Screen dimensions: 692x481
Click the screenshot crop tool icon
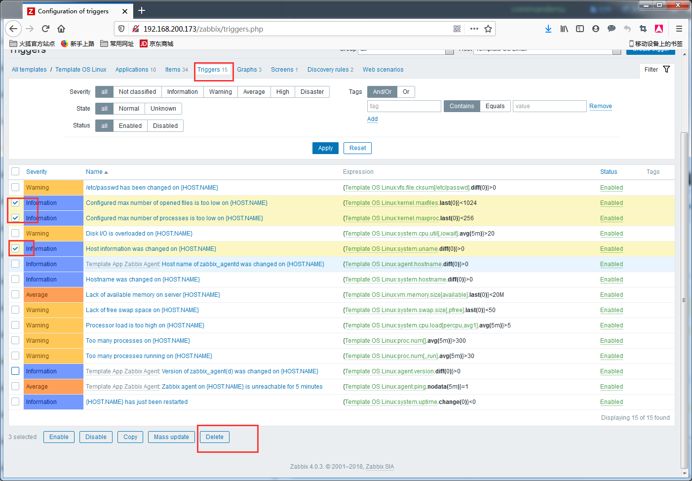(x=643, y=29)
